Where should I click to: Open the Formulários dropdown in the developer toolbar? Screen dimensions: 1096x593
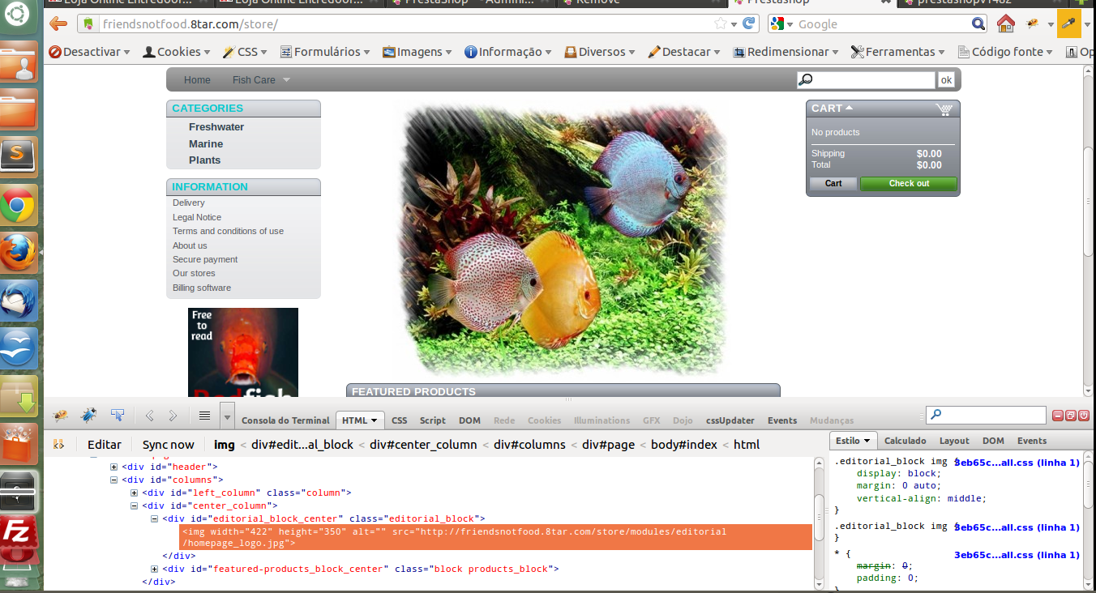(x=325, y=52)
